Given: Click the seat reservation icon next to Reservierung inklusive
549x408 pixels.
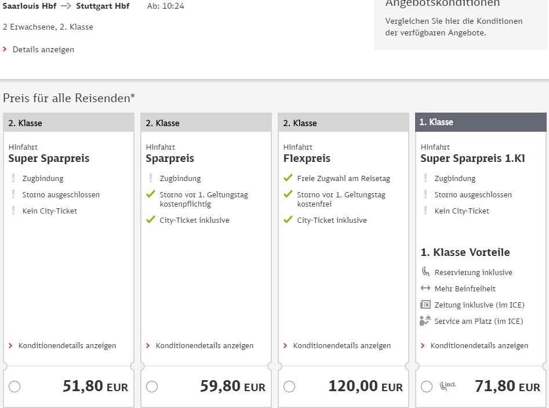Looking at the screenshot, I should [426, 272].
